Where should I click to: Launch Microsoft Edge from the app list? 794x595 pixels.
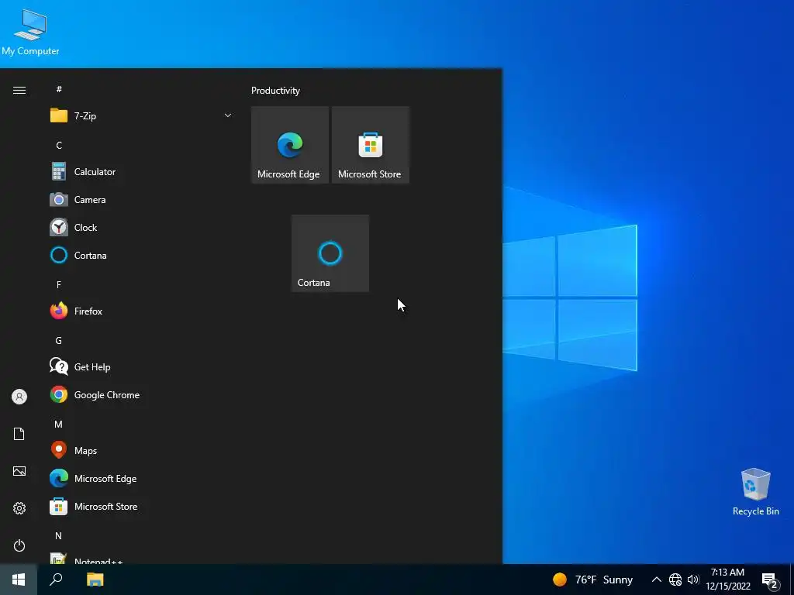(141, 478)
